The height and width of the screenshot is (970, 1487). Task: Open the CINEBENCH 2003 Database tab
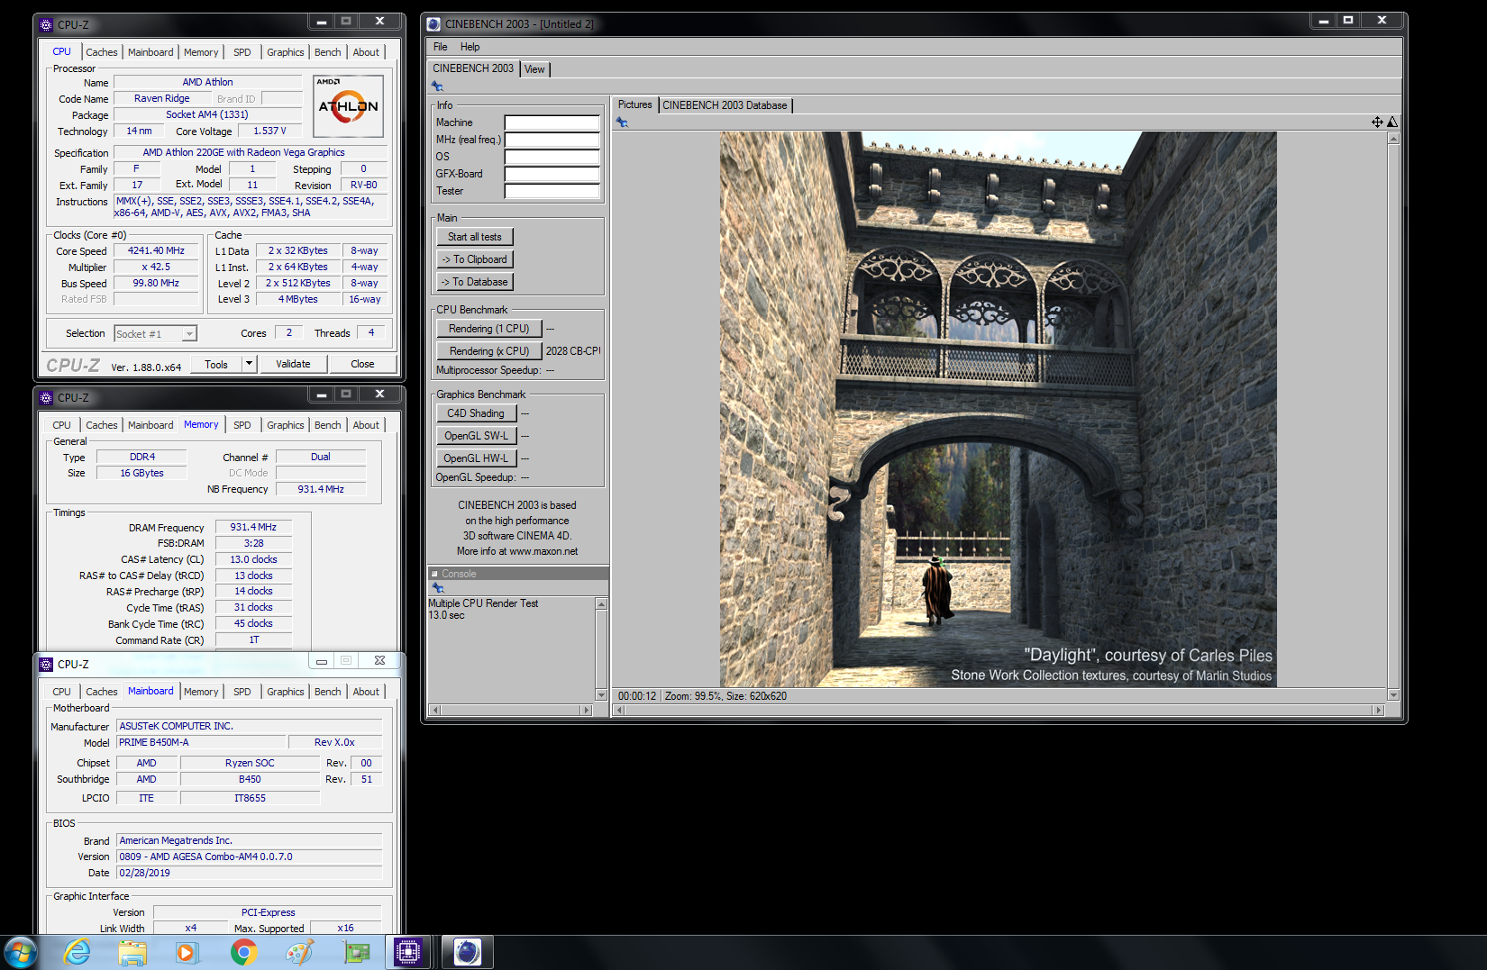click(725, 105)
